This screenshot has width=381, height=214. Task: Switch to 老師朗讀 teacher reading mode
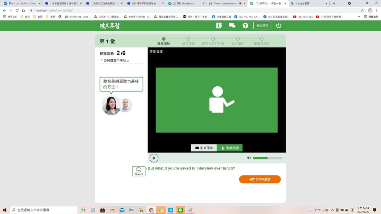[x=230, y=148]
